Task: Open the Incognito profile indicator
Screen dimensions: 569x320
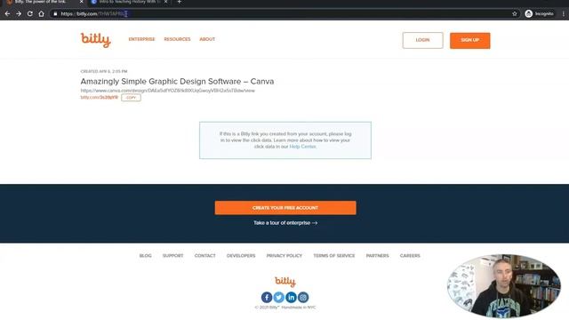Action: point(540,14)
